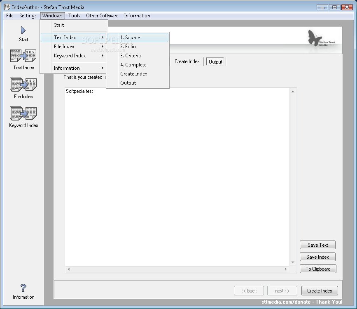Click the IndexAuthor title bar app icon

(x=7, y=7)
